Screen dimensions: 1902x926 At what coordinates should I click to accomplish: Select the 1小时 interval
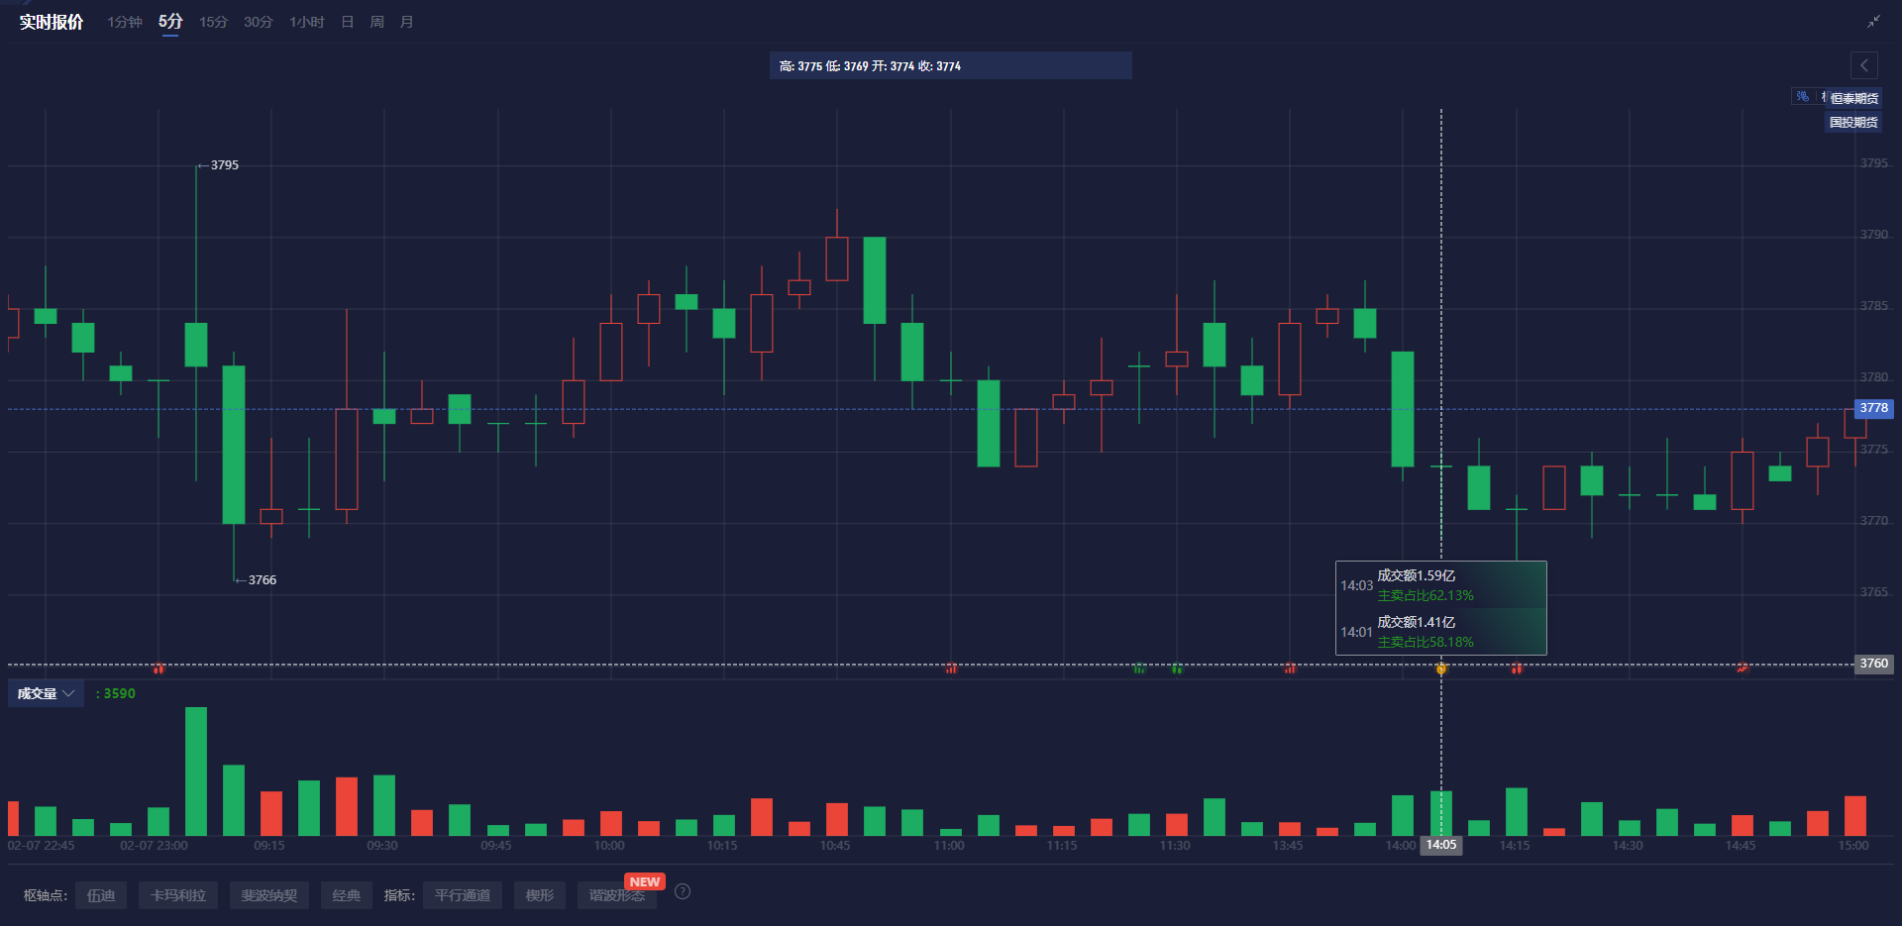pyautogui.click(x=305, y=21)
